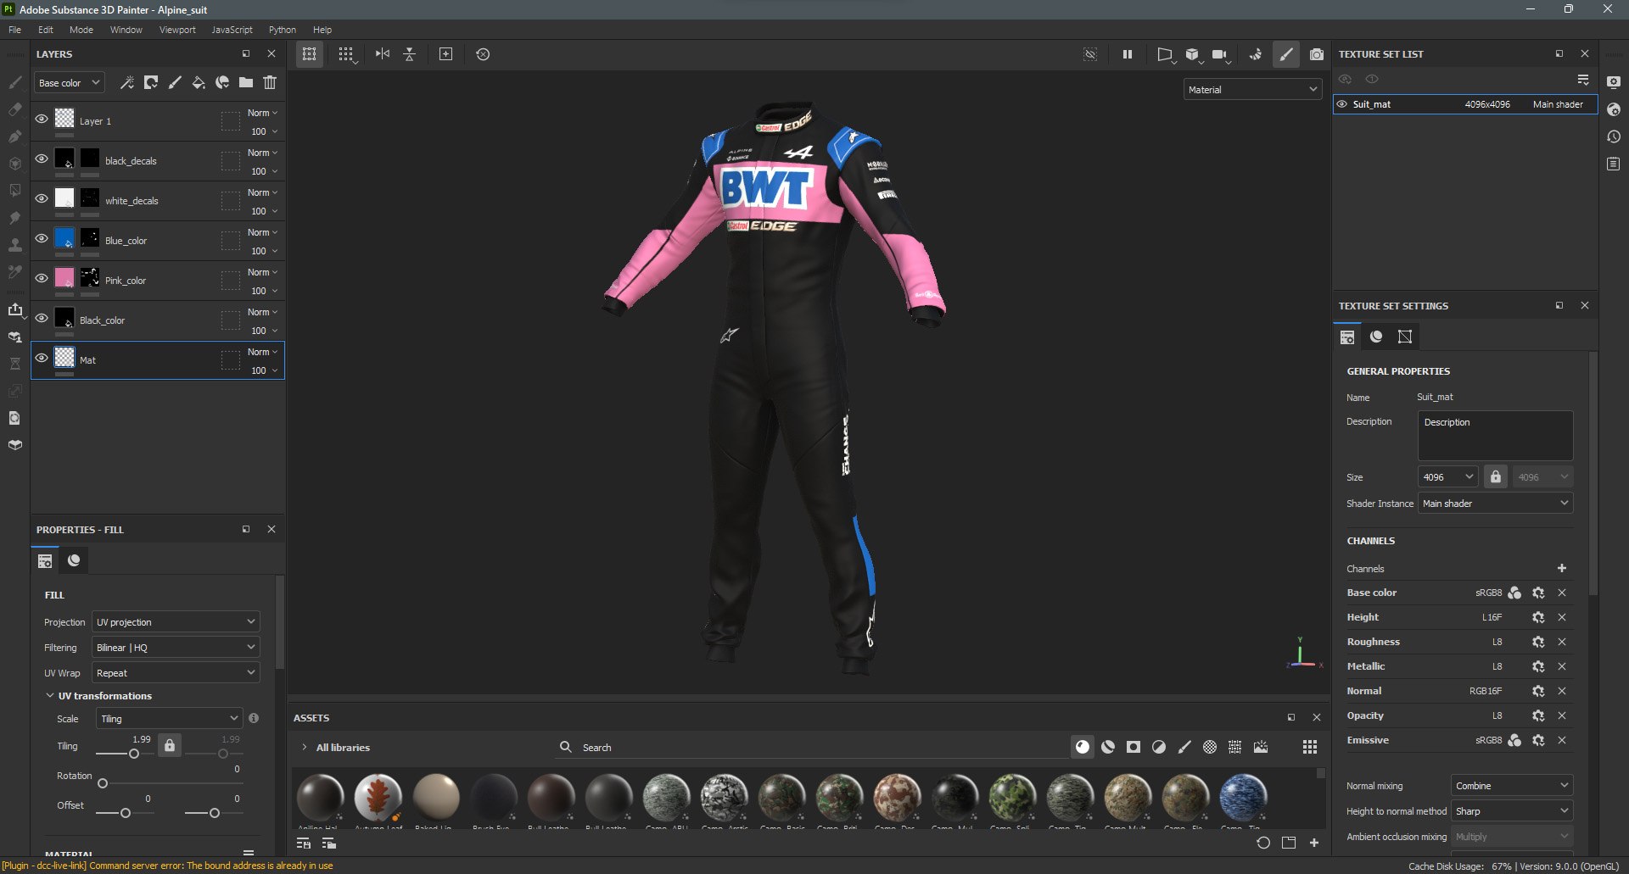Add effect with magic wand icon
1629x874 pixels.
(127, 82)
